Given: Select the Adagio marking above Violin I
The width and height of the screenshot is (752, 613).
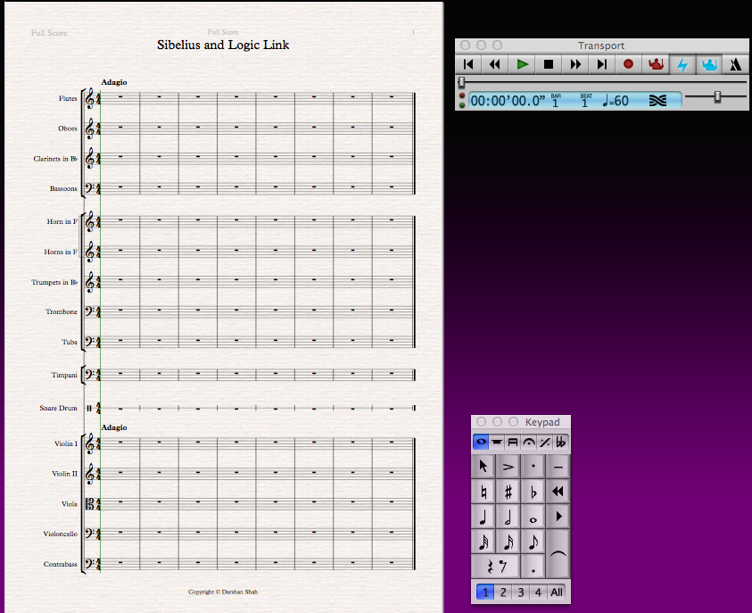Looking at the screenshot, I should coord(114,427).
